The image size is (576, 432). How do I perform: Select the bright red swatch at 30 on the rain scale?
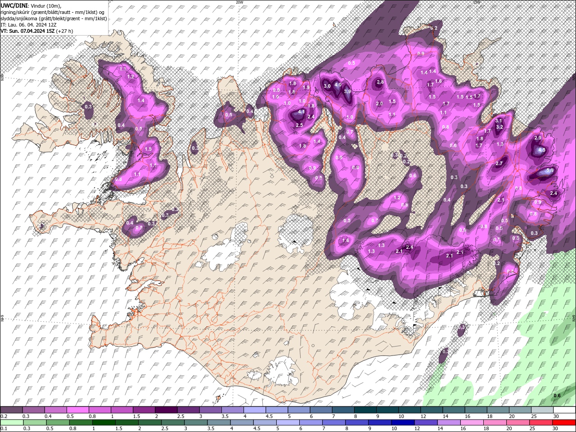[564, 423]
